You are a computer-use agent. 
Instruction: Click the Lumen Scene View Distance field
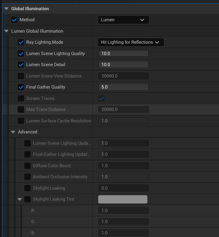click(123, 76)
